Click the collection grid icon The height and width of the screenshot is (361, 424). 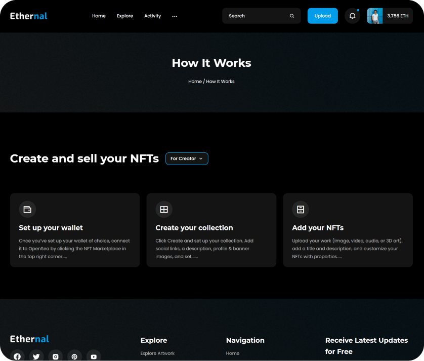tap(164, 209)
